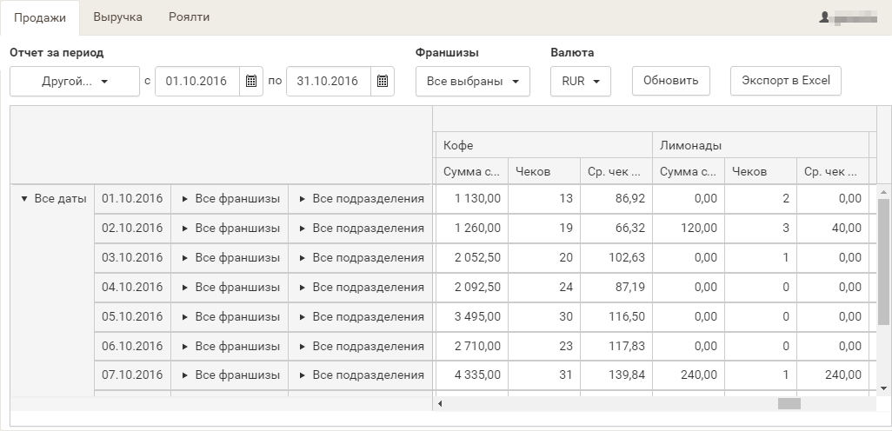Open the RUR currency dropdown

pyautogui.click(x=581, y=82)
